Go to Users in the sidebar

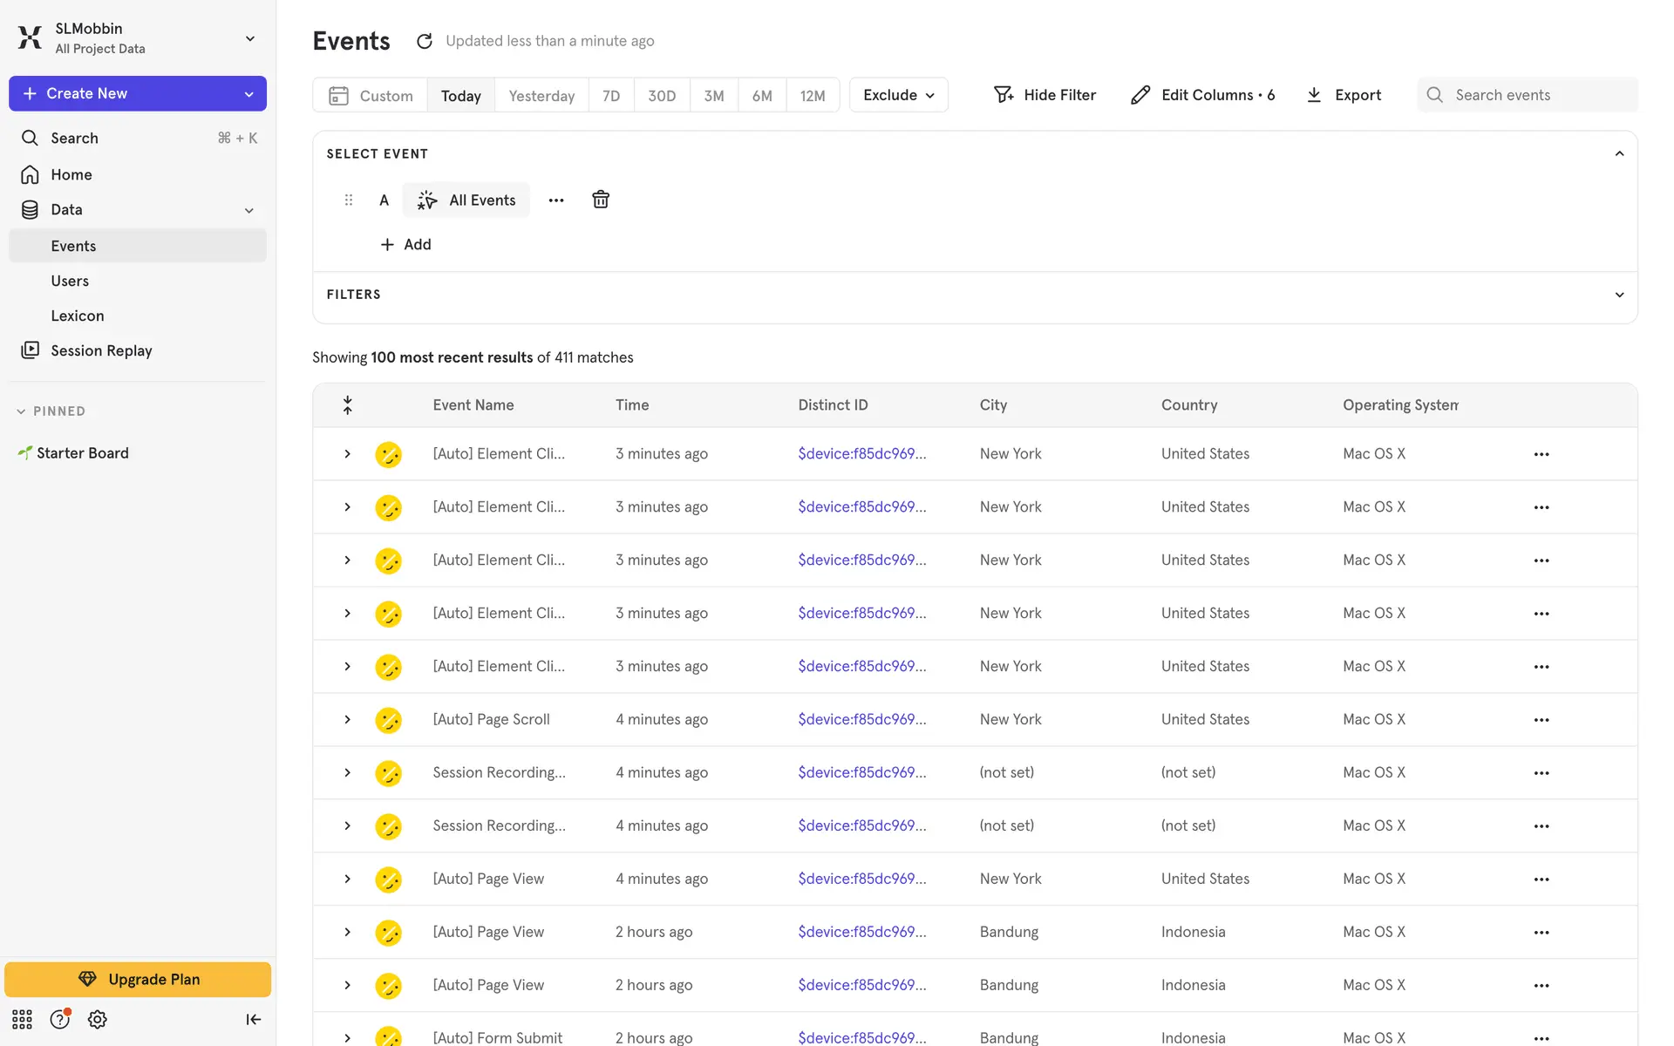tap(70, 281)
